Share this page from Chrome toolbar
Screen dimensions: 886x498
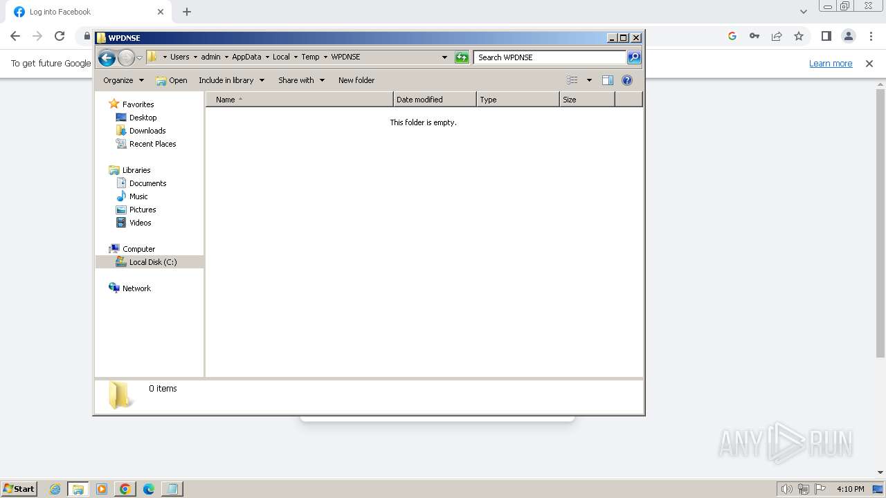coord(777,36)
